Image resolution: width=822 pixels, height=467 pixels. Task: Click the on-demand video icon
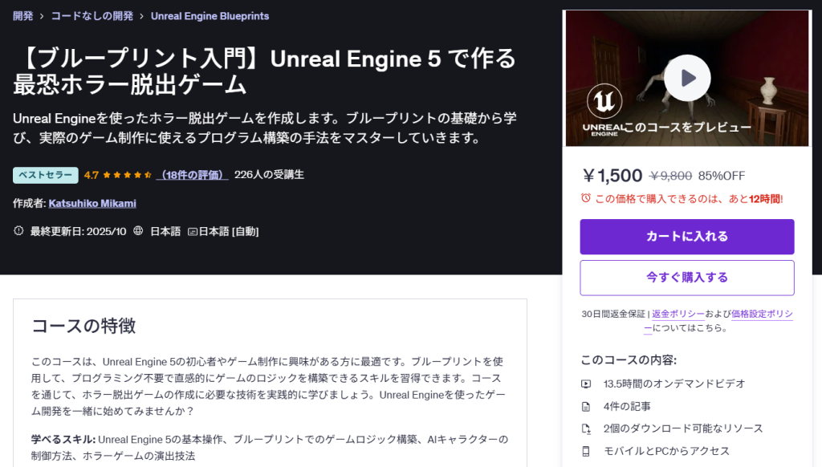[586, 384]
